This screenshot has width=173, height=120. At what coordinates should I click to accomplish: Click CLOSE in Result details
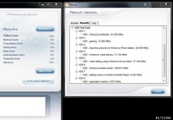pos(158,92)
